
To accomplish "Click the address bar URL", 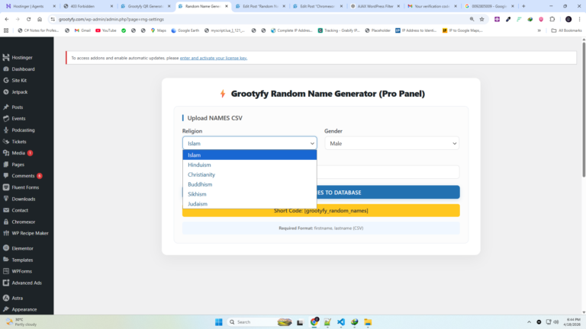I will [x=111, y=19].
